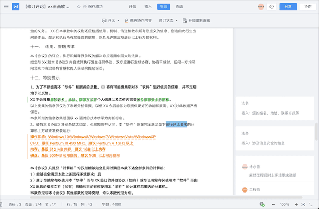Zoom in with the plus button
319x209 pixels.
click(x=296, y=204)
